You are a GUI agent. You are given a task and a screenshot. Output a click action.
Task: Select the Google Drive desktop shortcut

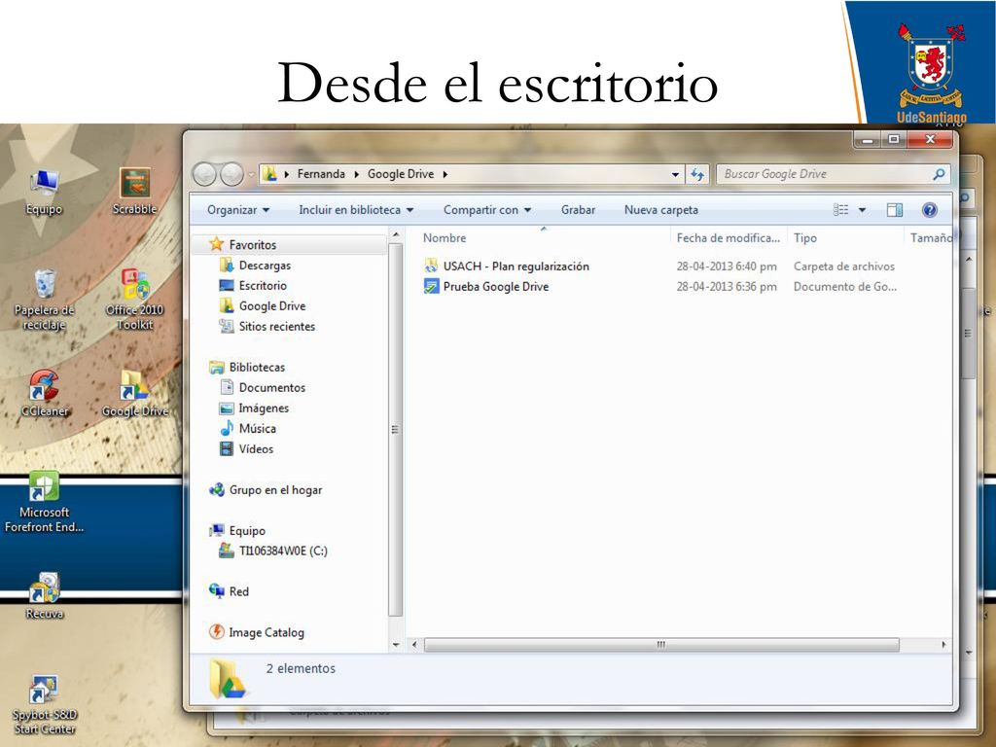[x=134, y=393]
